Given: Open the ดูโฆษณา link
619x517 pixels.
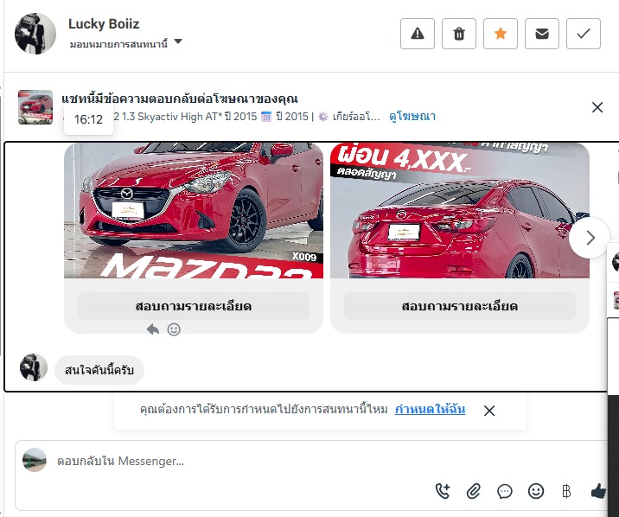Looking at the screenshot, I should tap(412, 117).
